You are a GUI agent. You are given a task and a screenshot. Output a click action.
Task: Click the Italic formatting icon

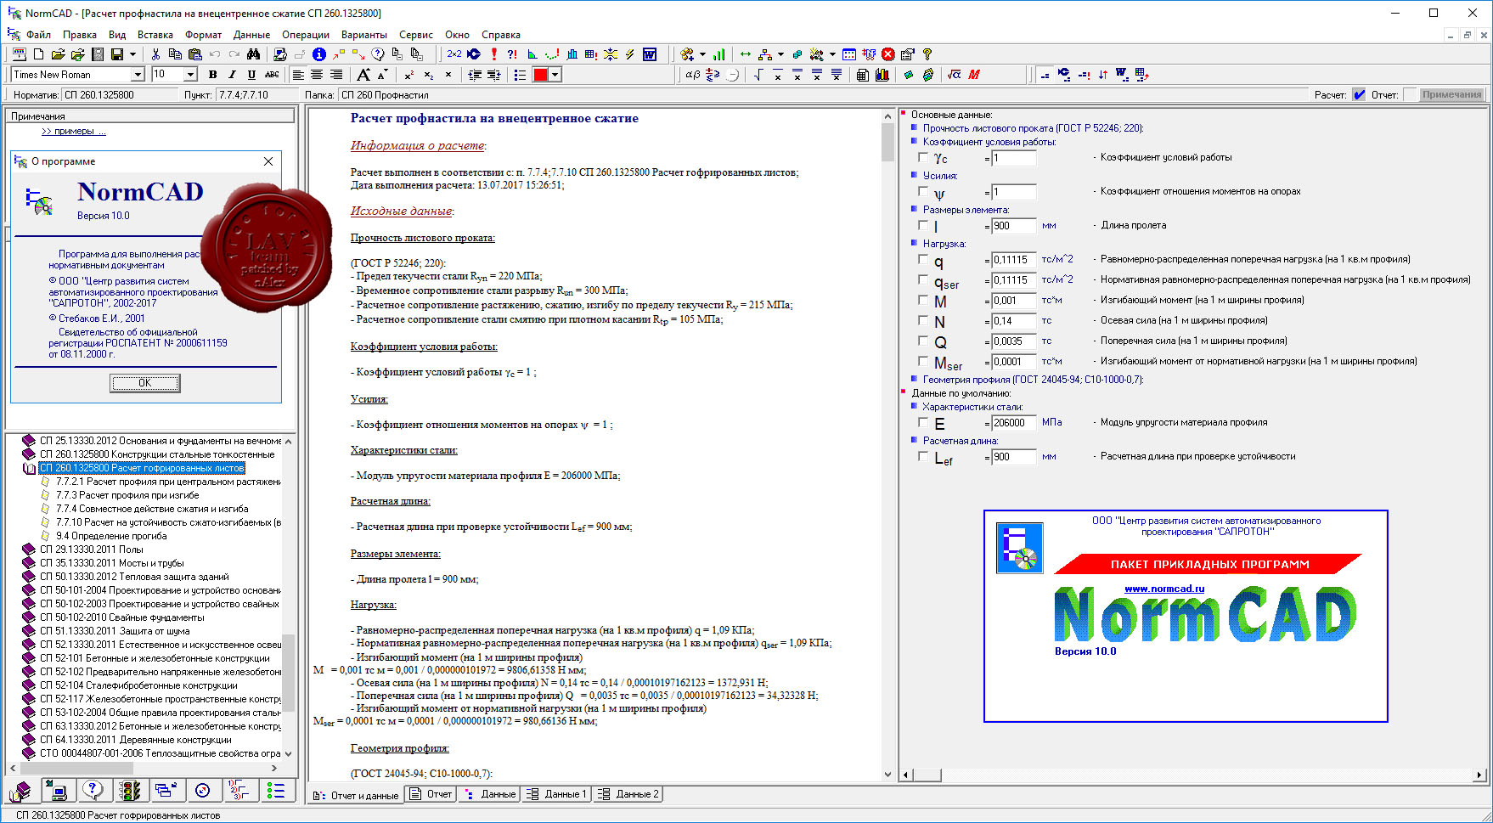pyautogui.click(x=232, y=75)
